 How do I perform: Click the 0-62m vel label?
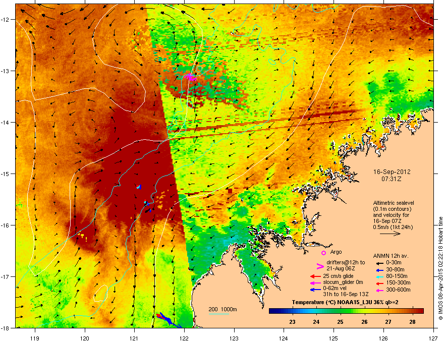point(335,288)
